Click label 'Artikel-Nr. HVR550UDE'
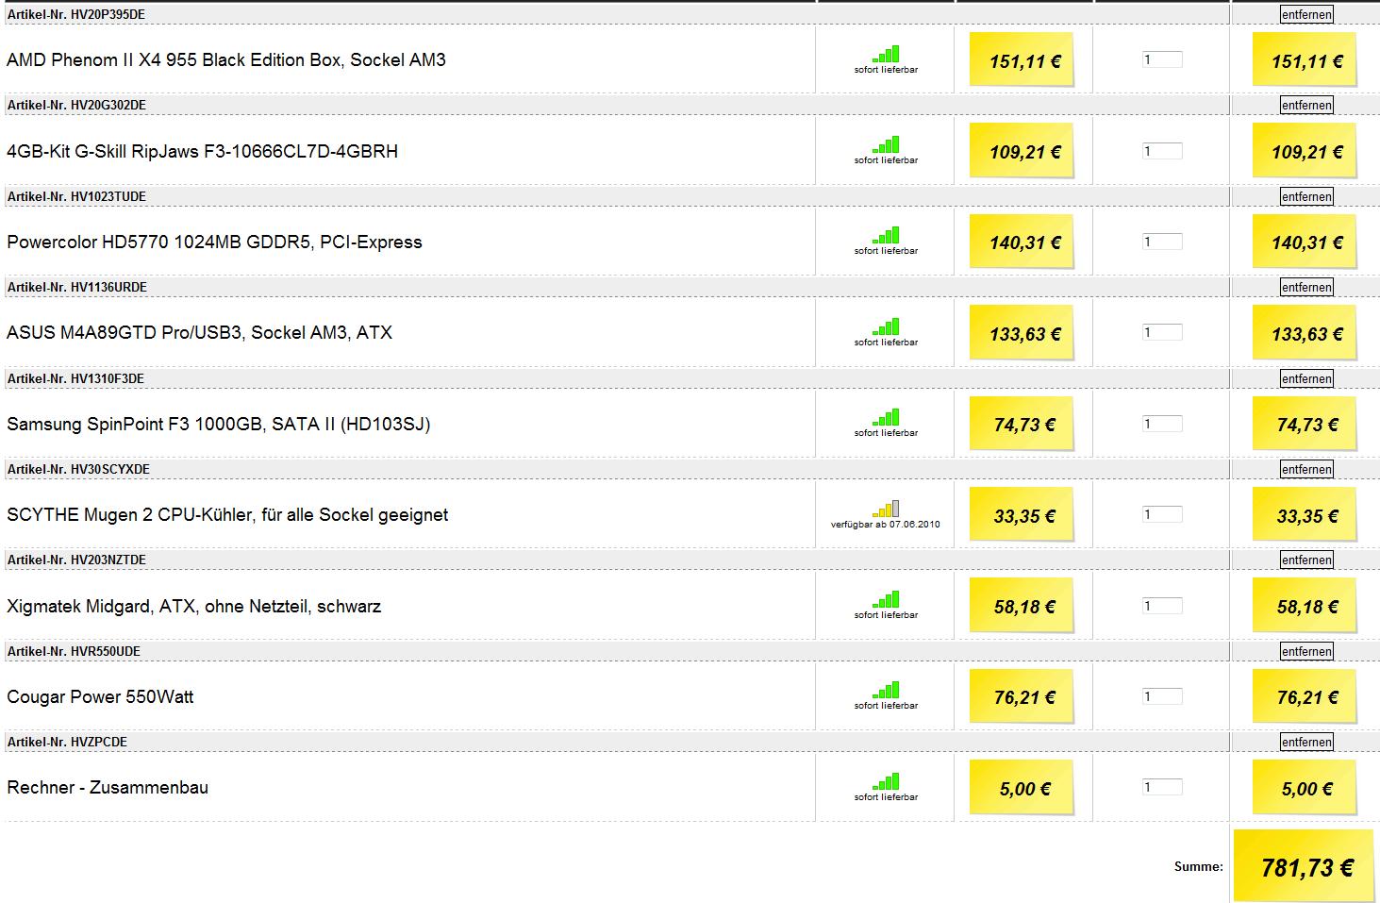Screen dimensions: 1380x903 pyautogui.click(x=74, y=651)
